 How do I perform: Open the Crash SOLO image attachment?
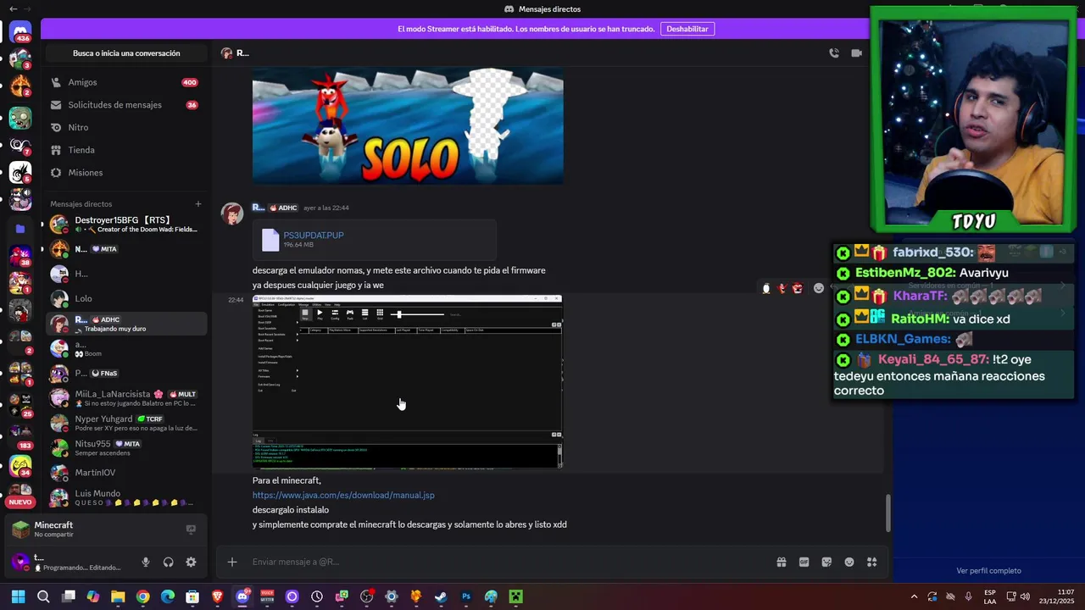point(408,126)
